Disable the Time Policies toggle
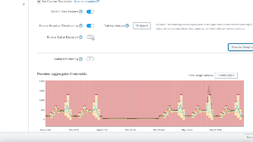Viewport: 253px width, 142px height. click(x=90, y=12)
